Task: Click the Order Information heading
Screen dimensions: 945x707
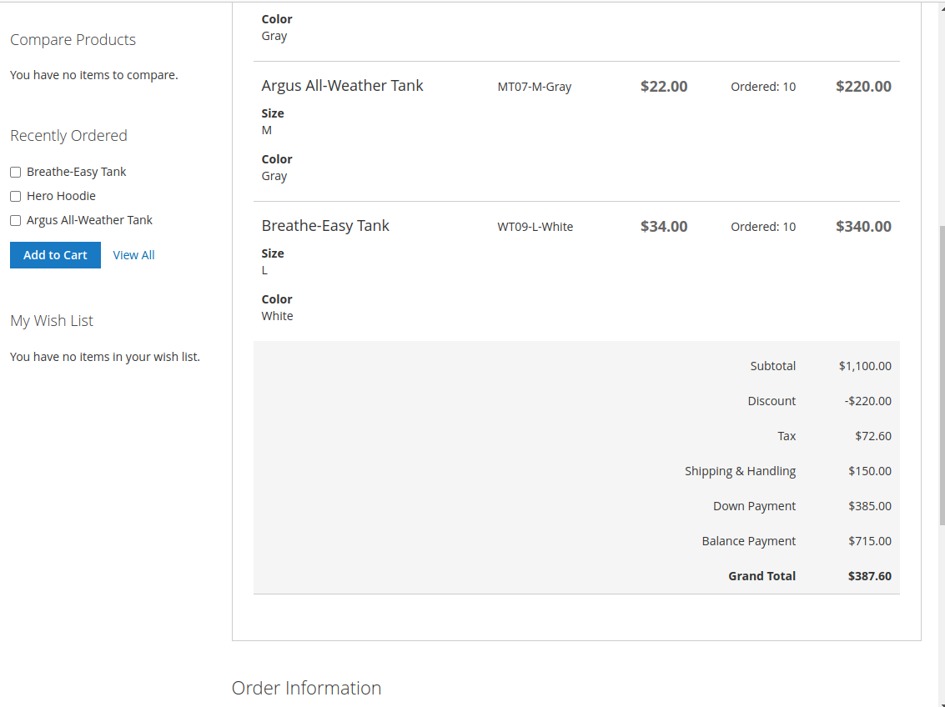Action: coord(306,688)
